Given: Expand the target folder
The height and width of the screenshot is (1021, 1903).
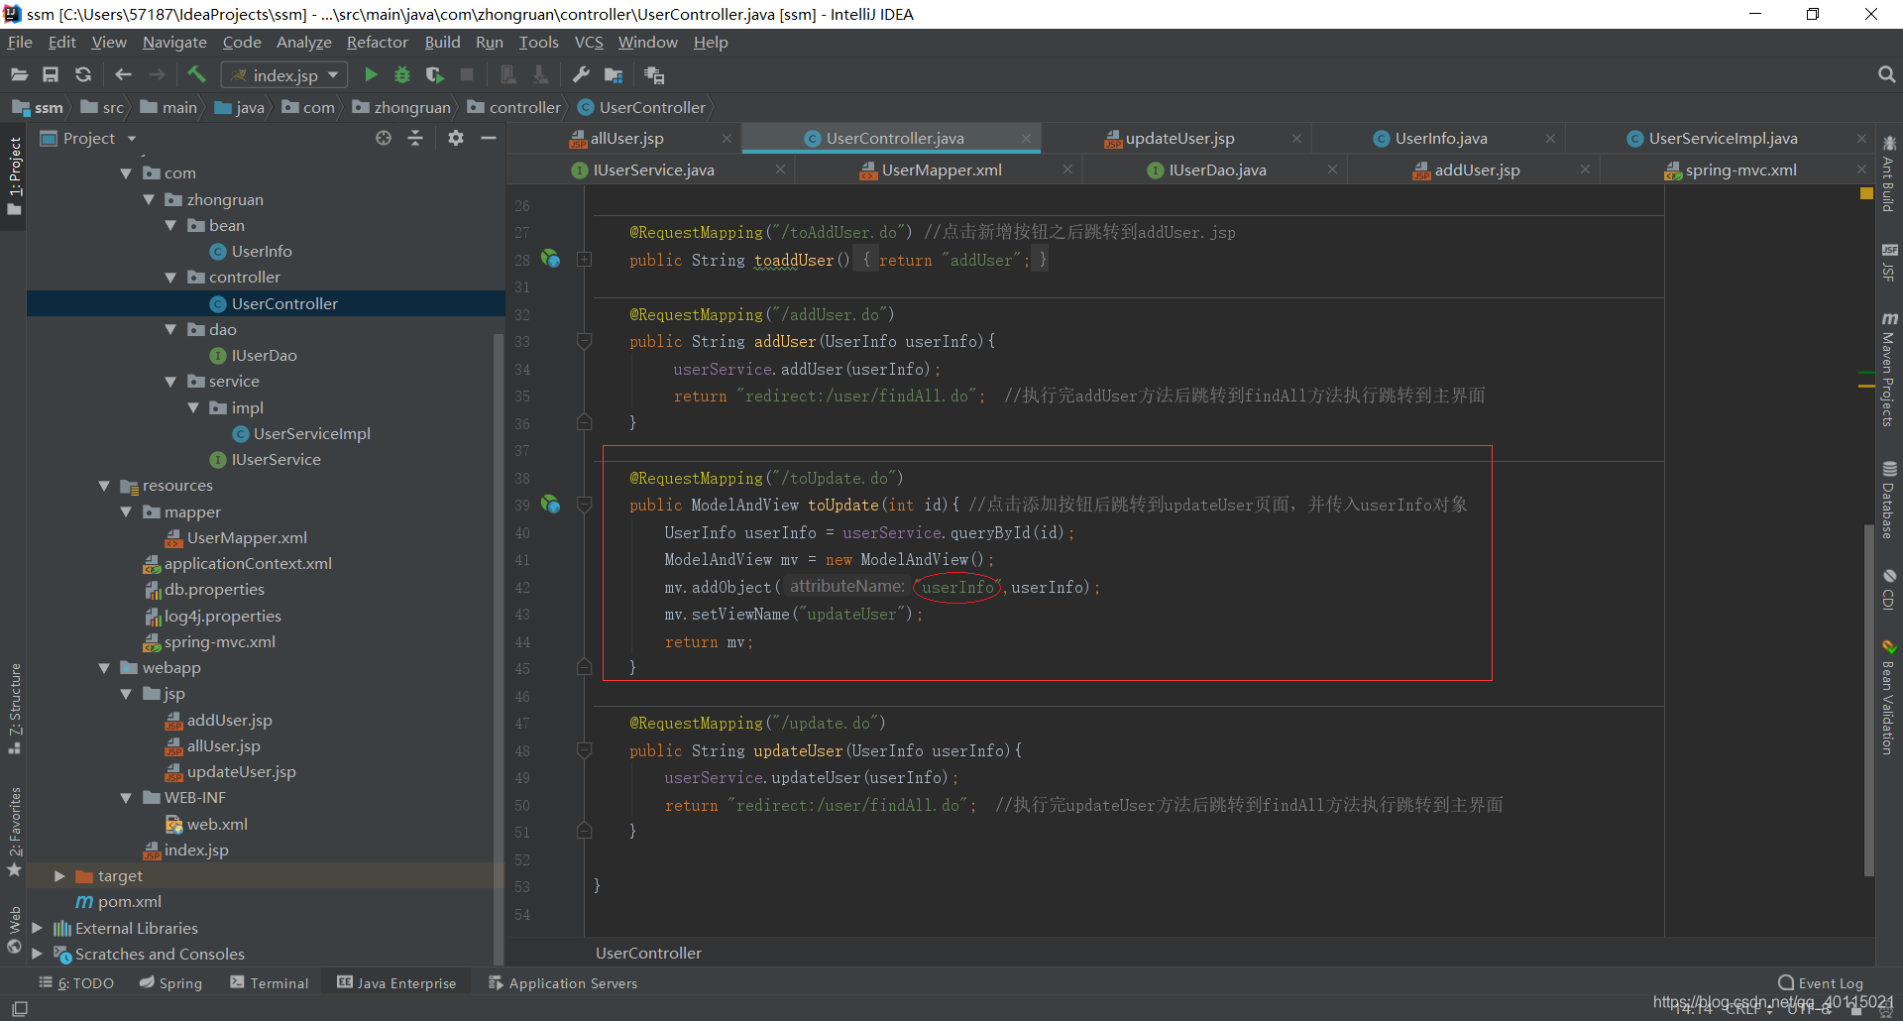Looking at the screenshot, I should [59, 876].
